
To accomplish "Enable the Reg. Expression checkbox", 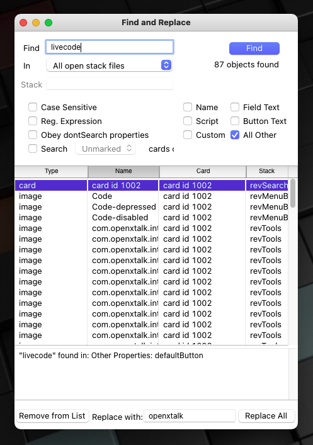I will (x=33, y=121).
